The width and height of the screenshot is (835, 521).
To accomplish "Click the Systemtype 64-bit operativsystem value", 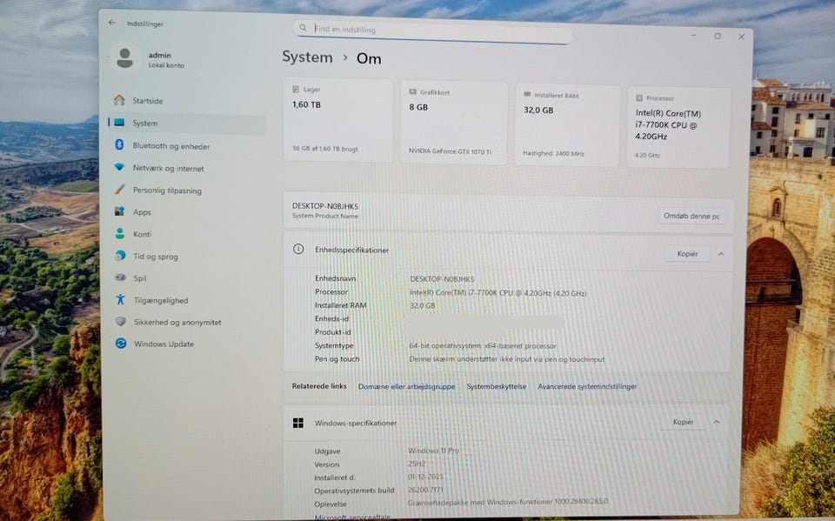I will tap(483, 345).
